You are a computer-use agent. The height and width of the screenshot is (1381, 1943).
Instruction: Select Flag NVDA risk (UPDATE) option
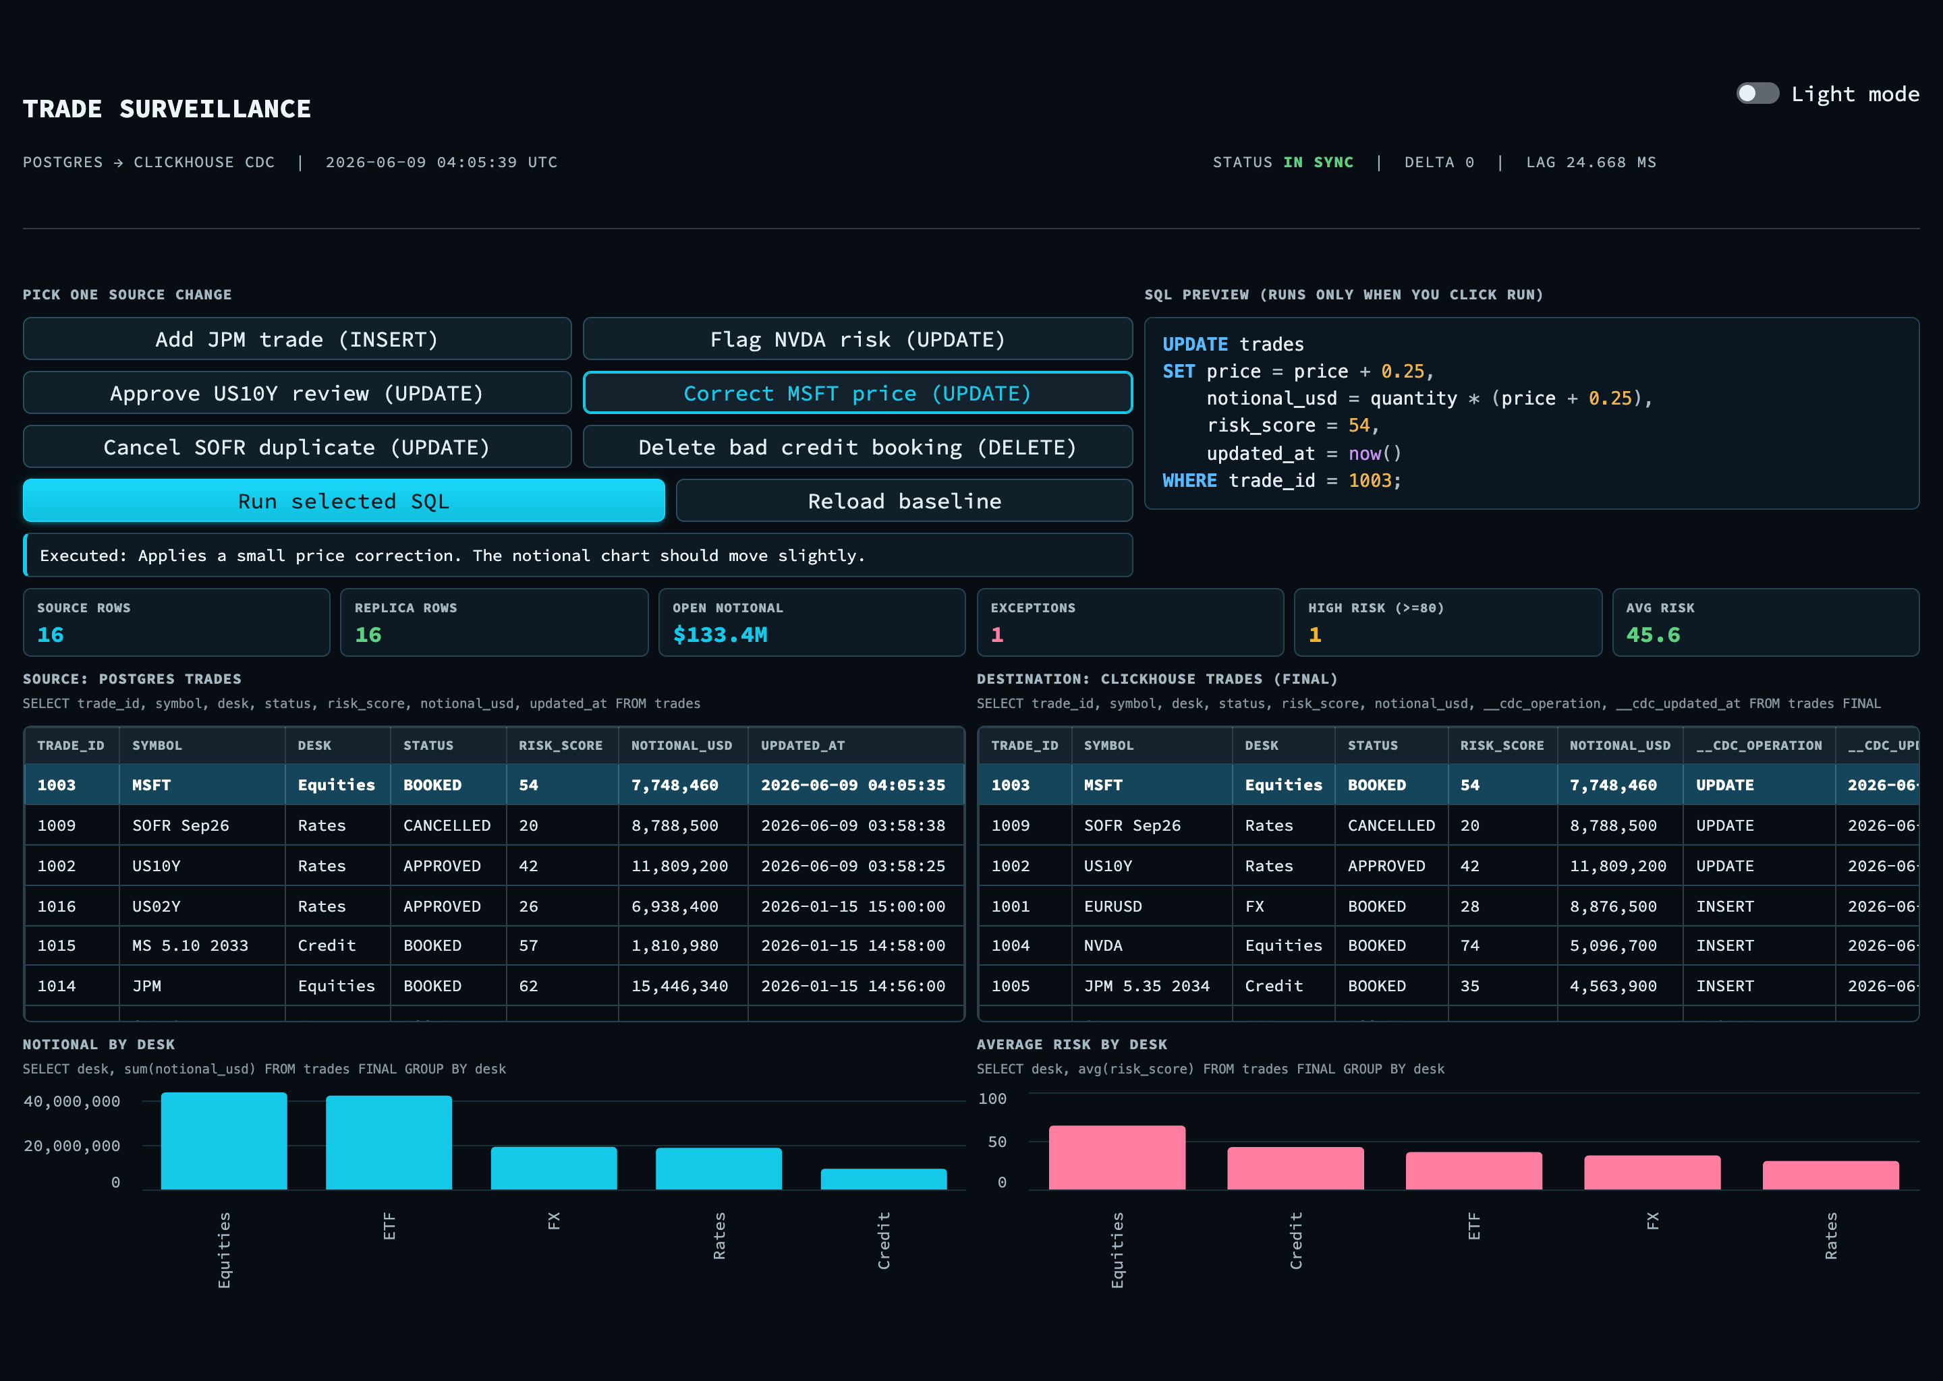click(x=857, y=339)
